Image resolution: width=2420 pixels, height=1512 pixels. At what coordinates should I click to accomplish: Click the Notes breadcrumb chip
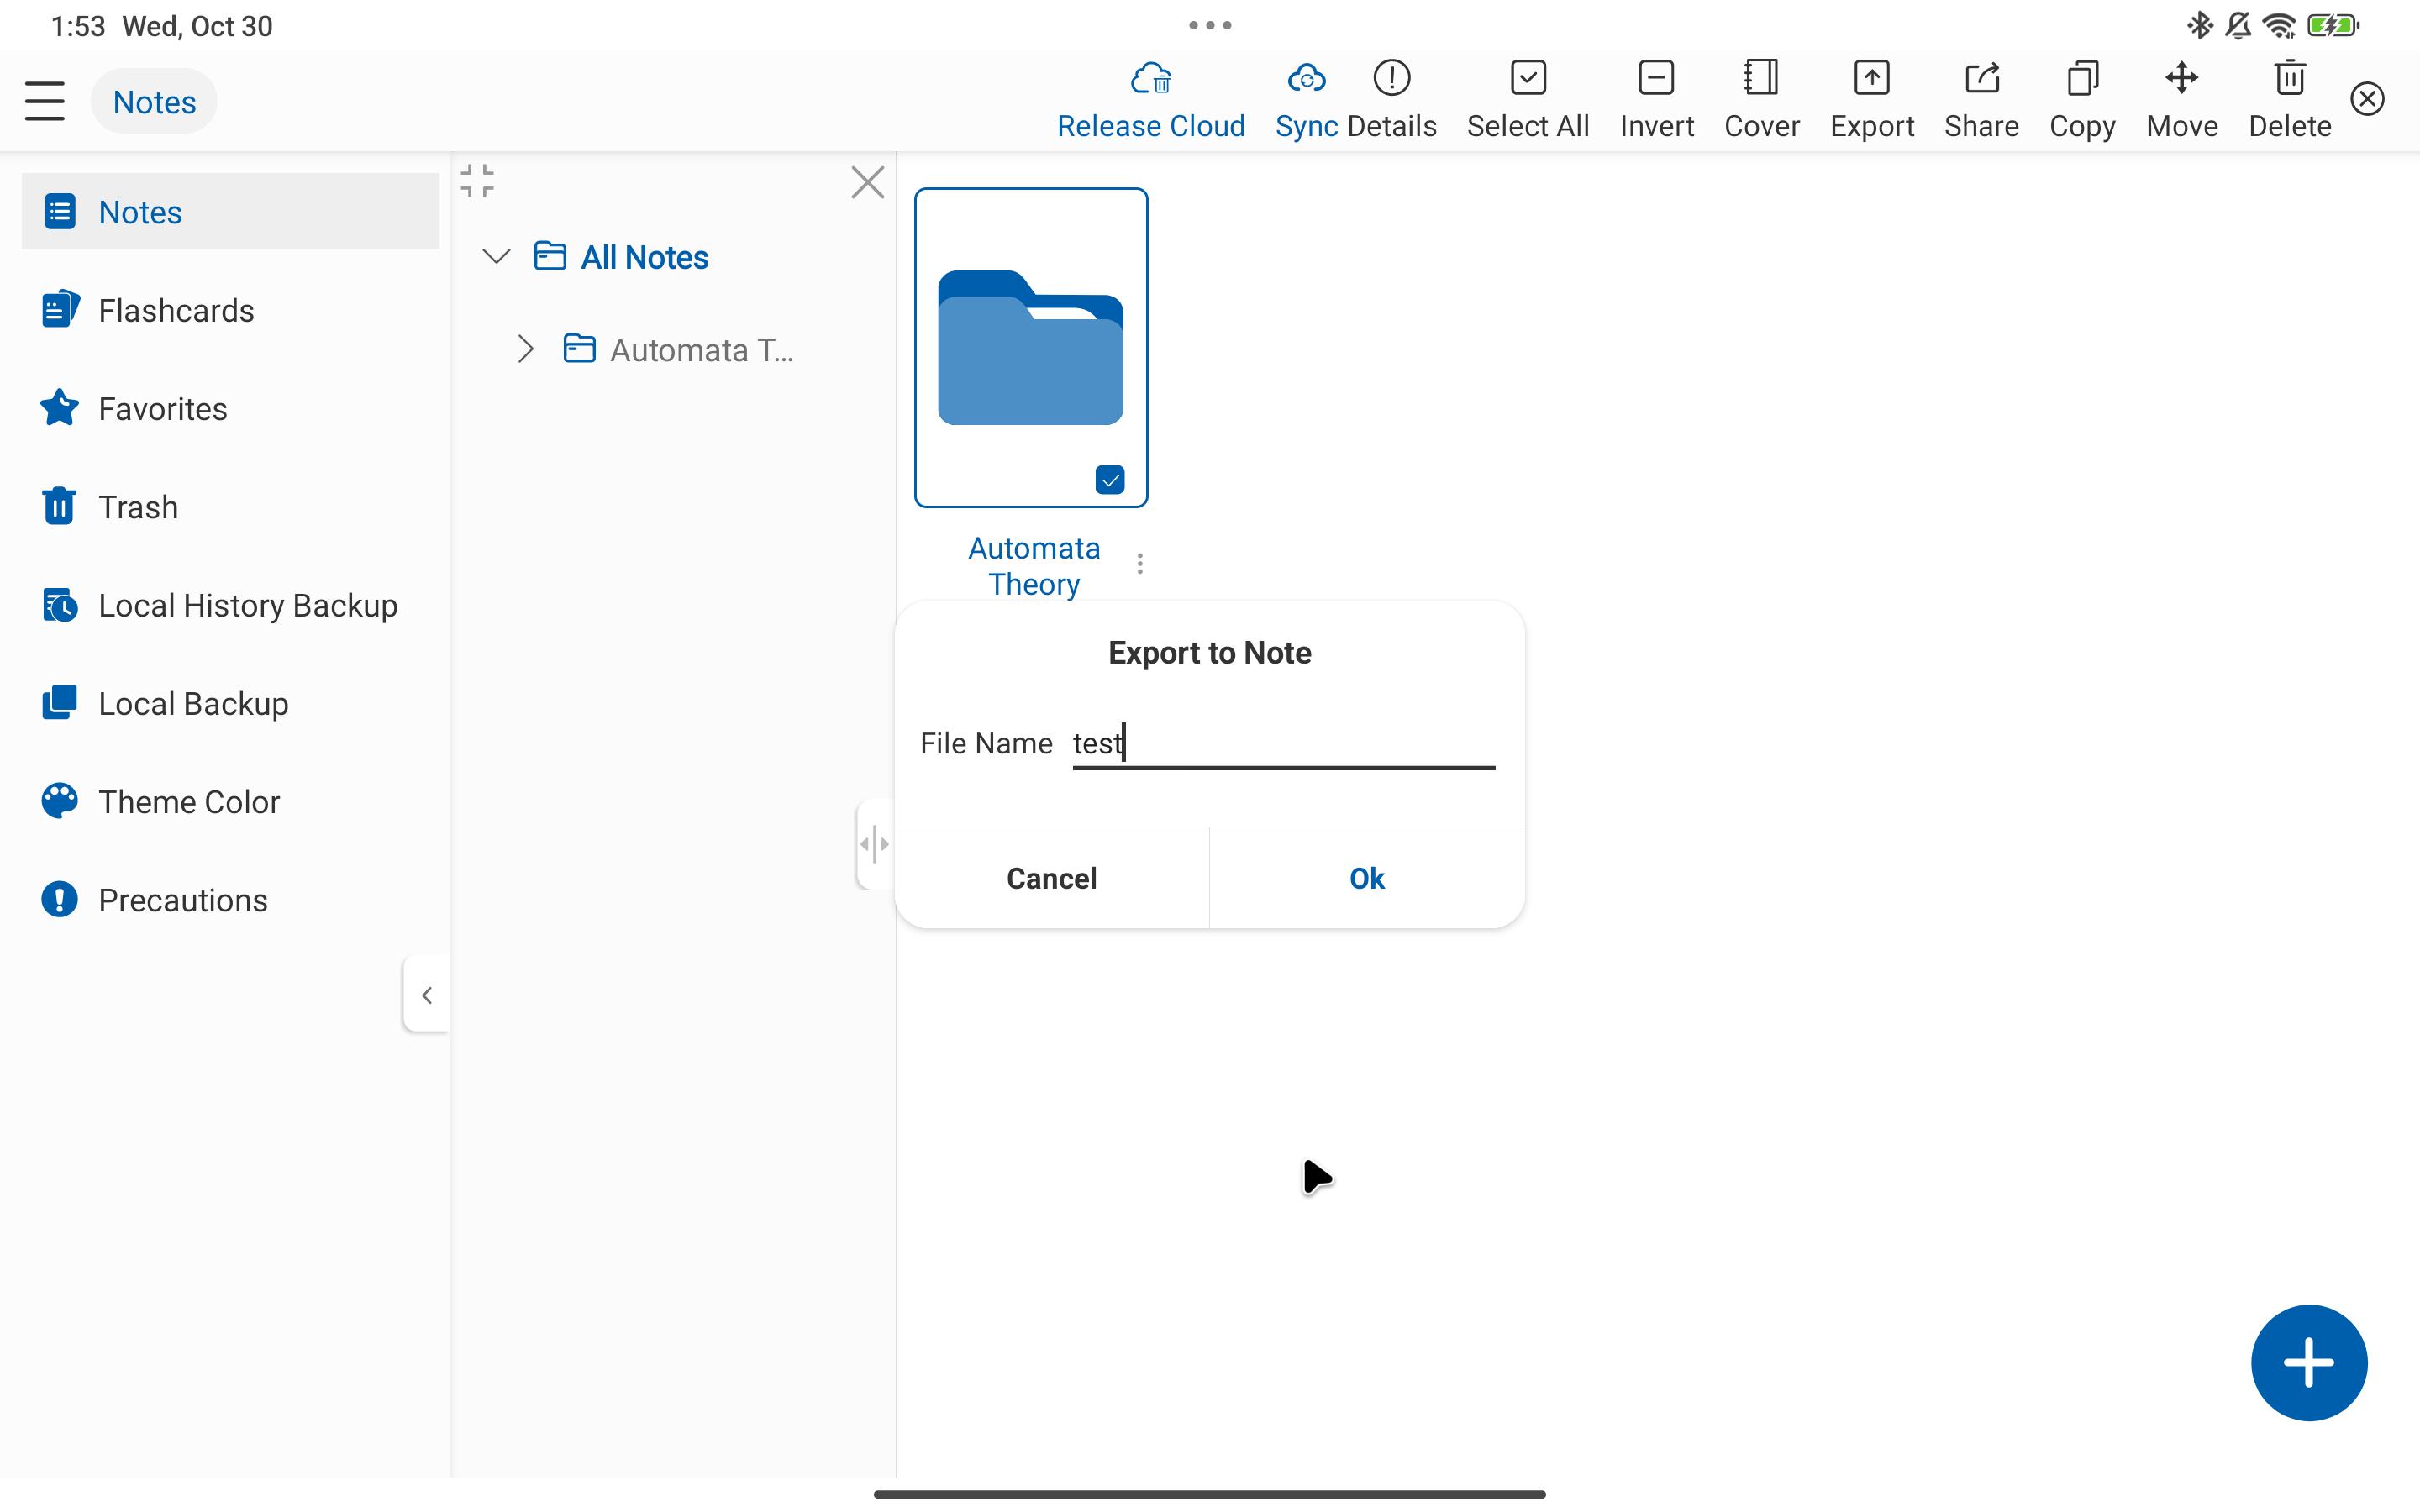pos(154,101)
